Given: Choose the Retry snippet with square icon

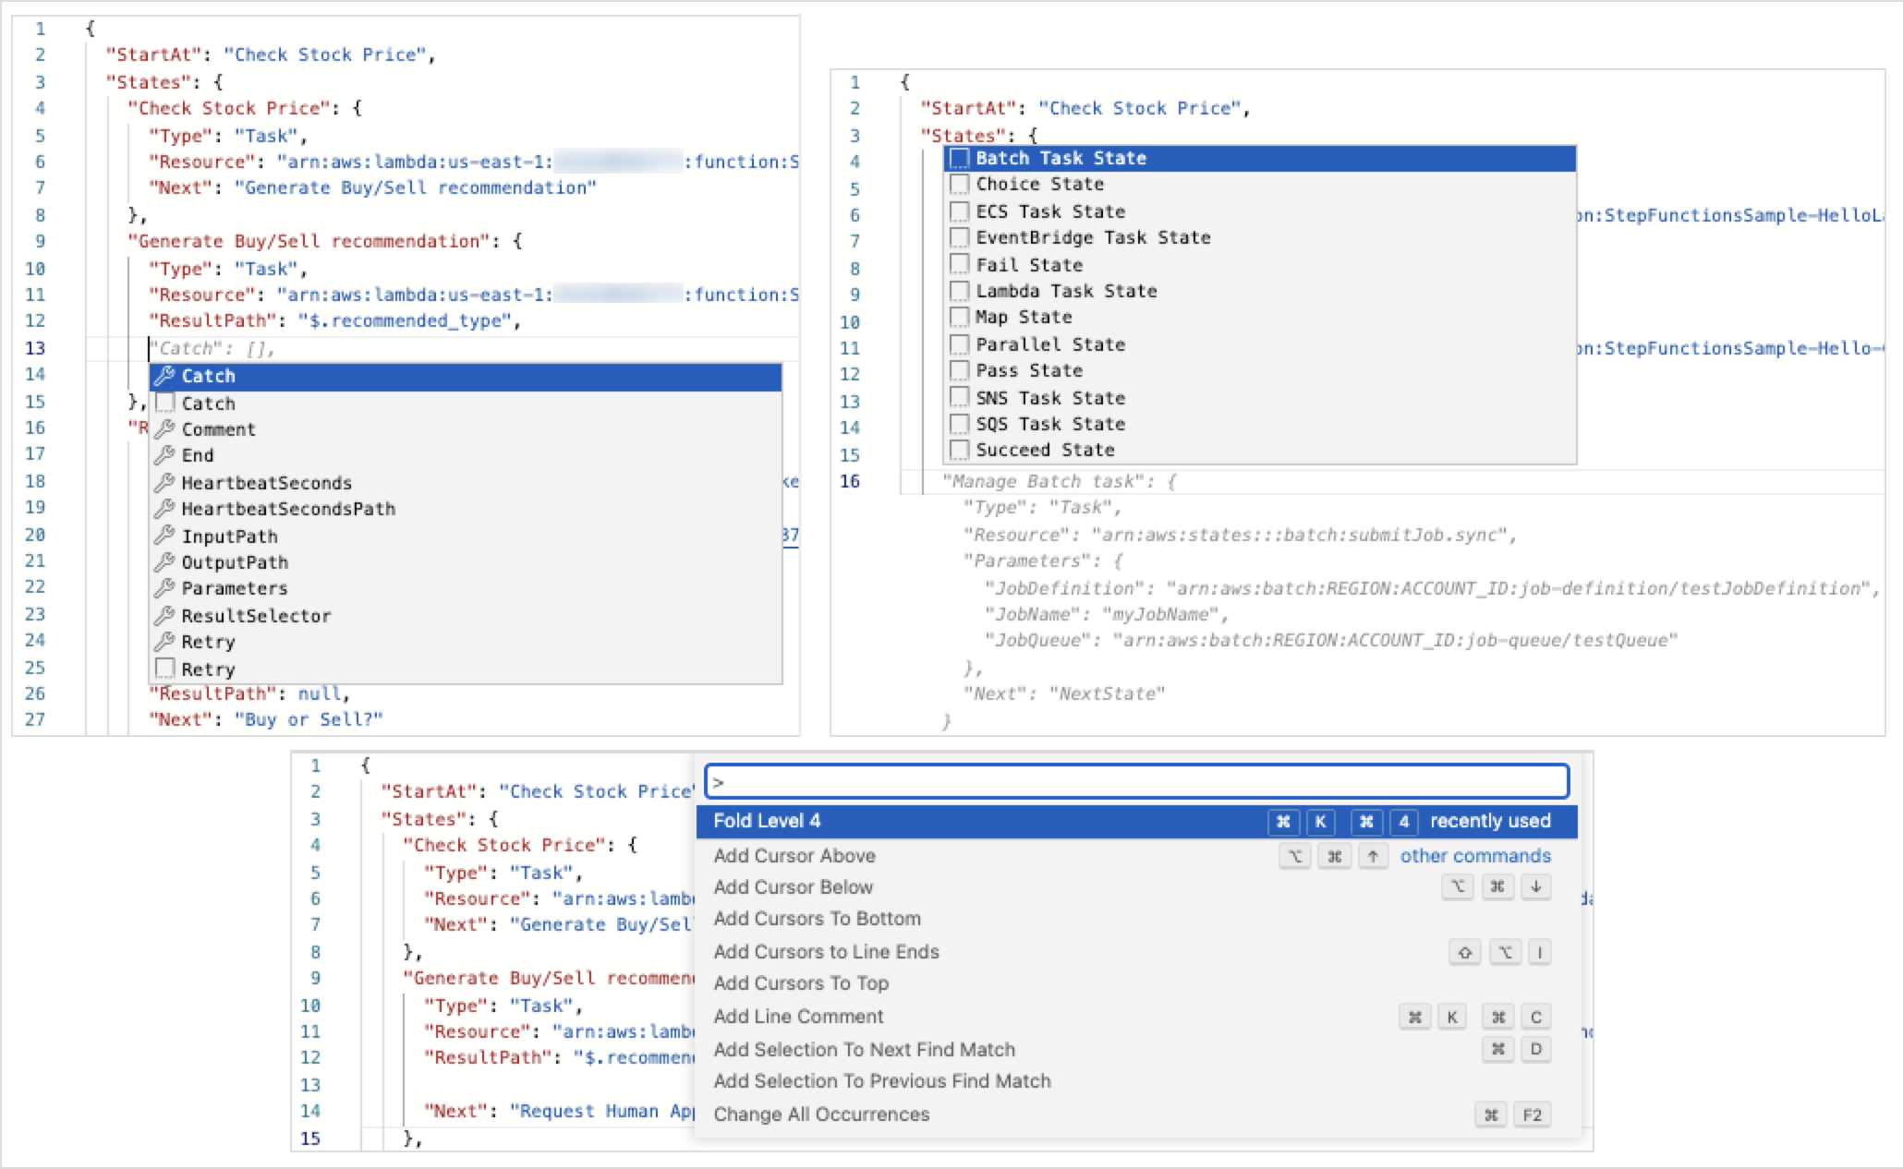Looking at the screenshot, I should (x=466, y=669).
